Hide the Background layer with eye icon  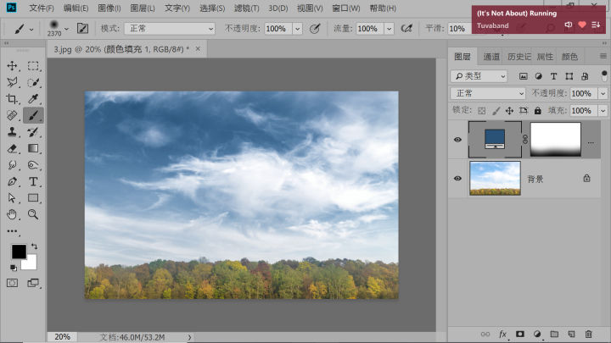[458, 179]
